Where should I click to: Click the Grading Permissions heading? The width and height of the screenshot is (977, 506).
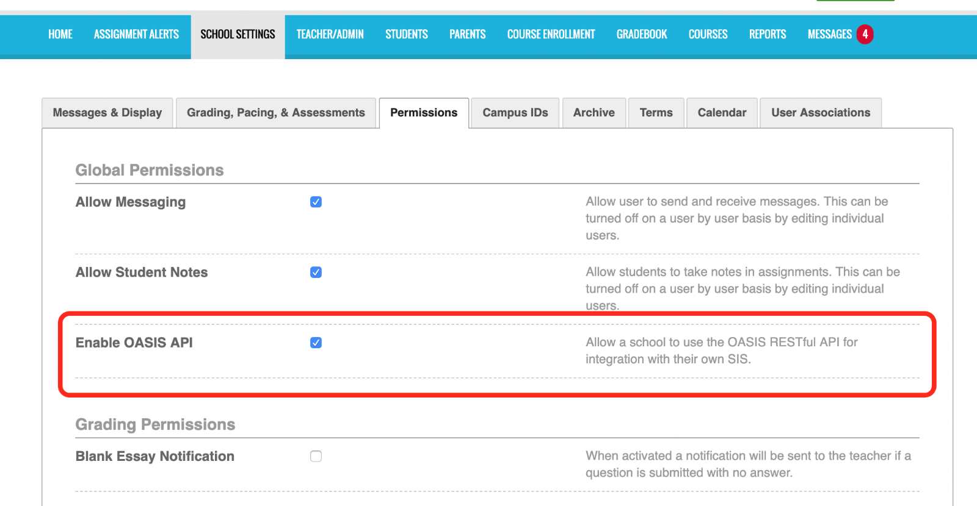[155, 424]
